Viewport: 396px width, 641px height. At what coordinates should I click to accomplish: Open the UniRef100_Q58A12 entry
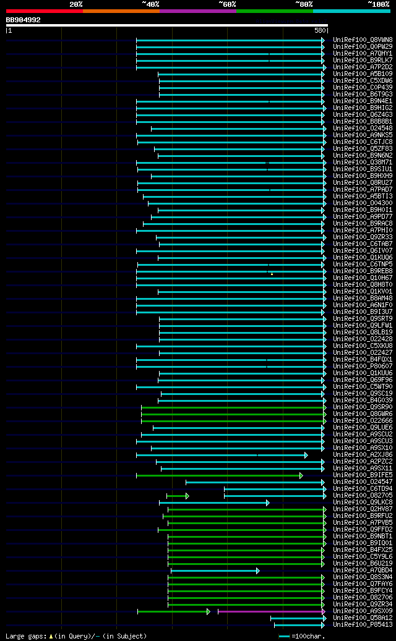pos(363,618)
